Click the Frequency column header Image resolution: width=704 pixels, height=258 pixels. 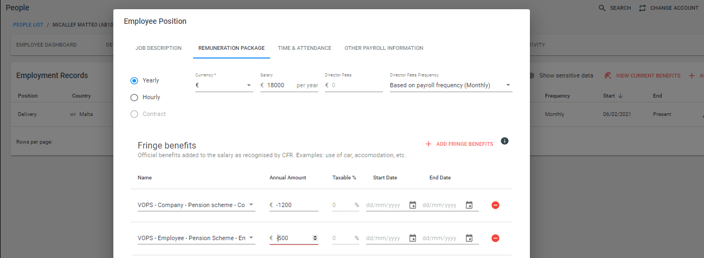pyautogui.click(x=558, y=96)
